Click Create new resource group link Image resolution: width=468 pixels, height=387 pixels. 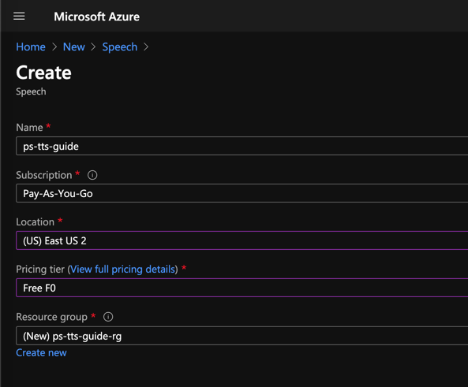pos(41,352)
